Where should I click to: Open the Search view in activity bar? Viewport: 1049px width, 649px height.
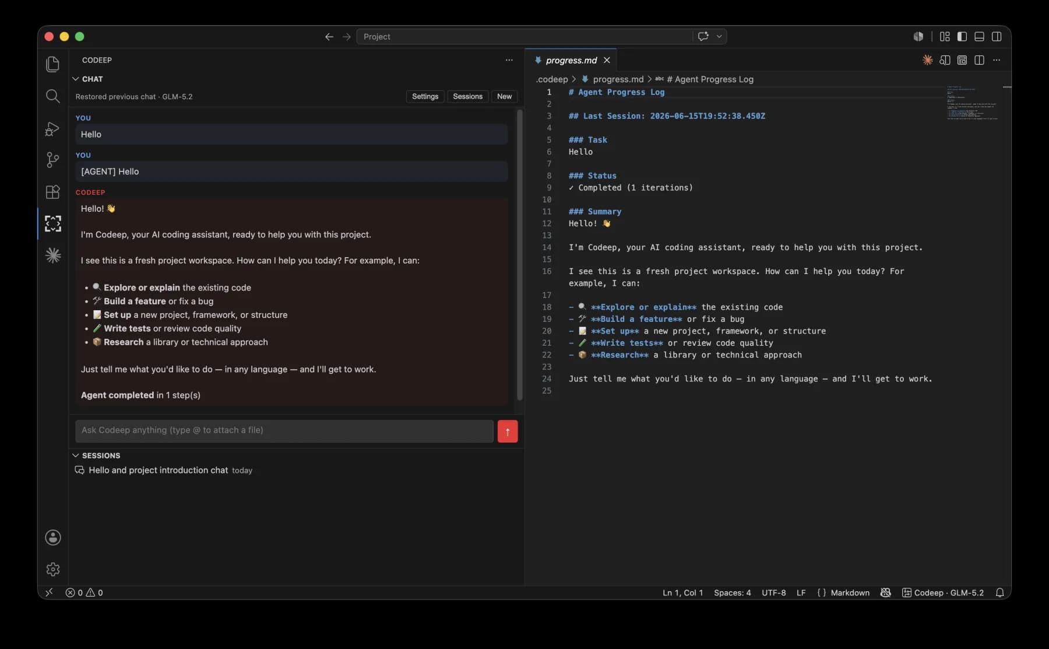(x=52, y=96)
